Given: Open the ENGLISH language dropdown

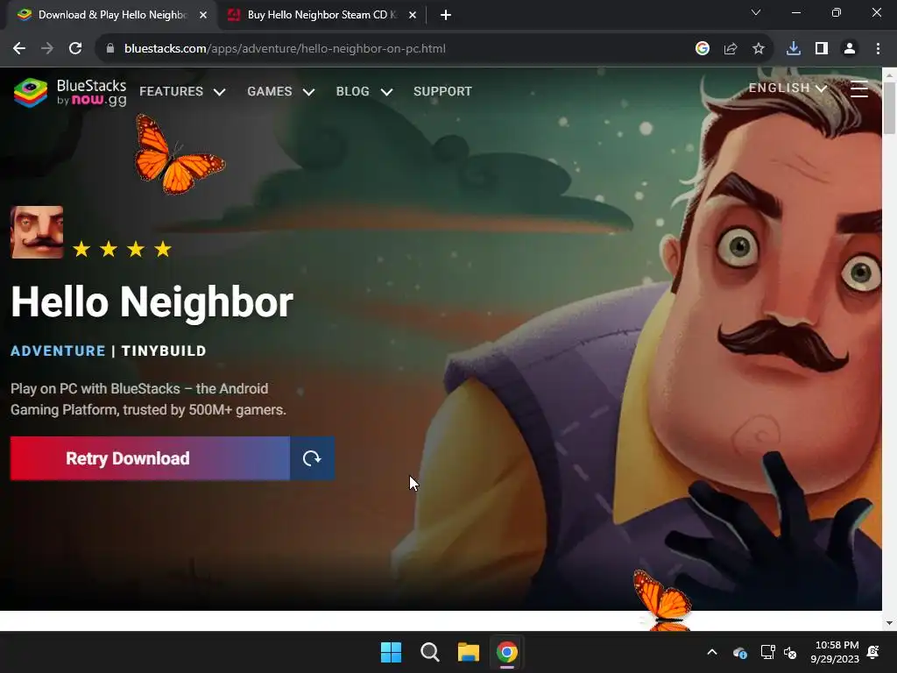Looking at the screenshot, I should tap(788, 89).
